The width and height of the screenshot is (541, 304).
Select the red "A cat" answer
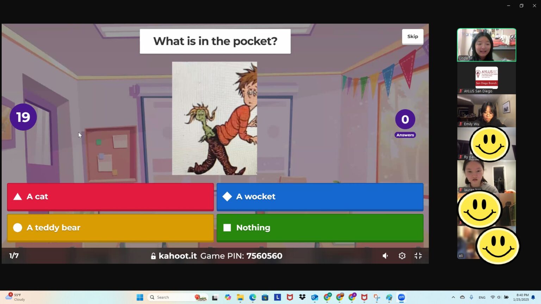tap(110, 197)
